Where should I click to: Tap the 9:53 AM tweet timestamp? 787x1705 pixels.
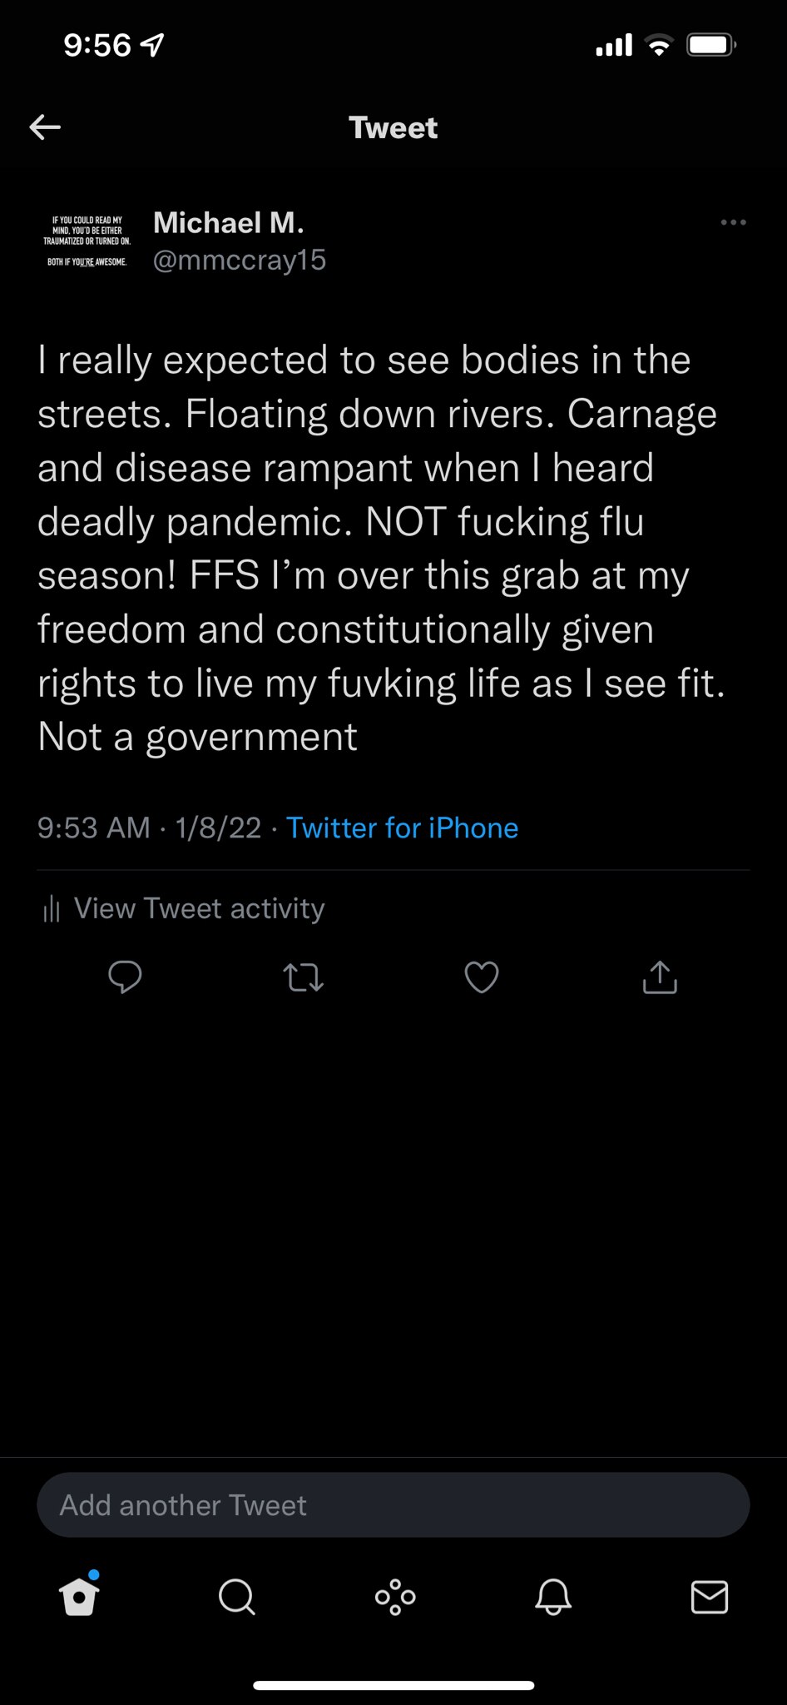pyautogui.click(x=94, y=828)
